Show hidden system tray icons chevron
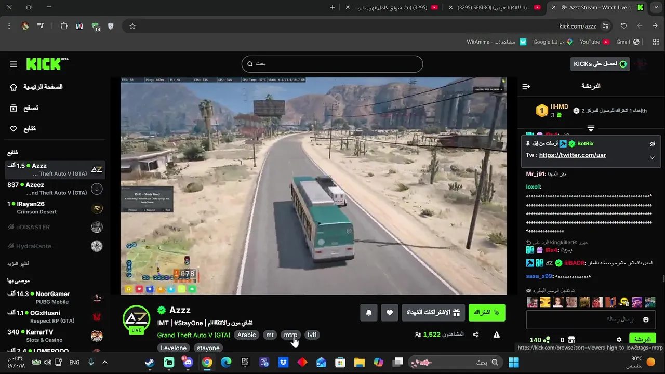 104,363
